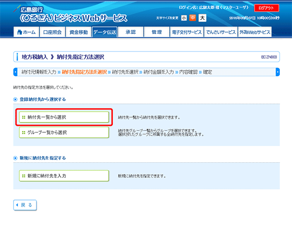Choose グループ一覧から選択 button

tap(64, 132)
